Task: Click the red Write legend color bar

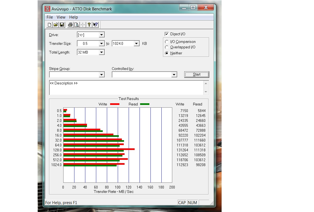Action: coord(115,104)
